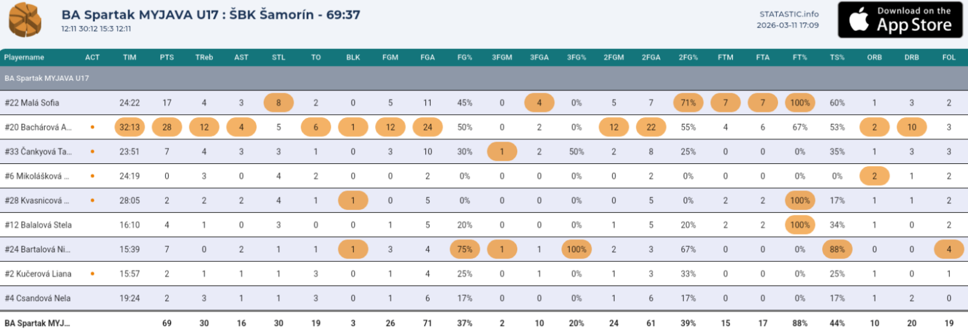Image resolution: width=968 pixels, height=332 pixels.
Task: Click the 88% TS badge for Bartalová
Action: tap(837, 249)
